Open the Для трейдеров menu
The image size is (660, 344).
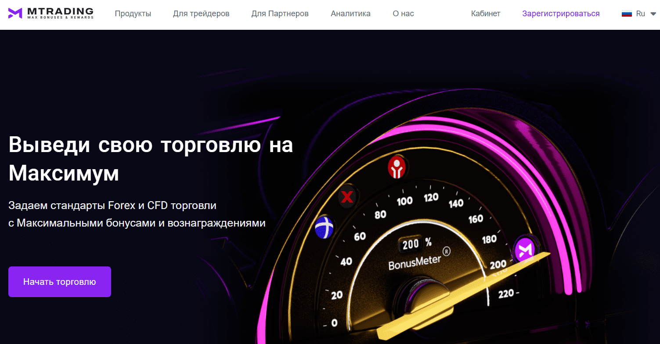pos(201,14)
